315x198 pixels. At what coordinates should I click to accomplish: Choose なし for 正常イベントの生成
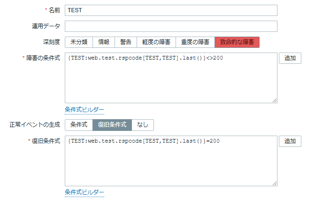pyautogui.click(x=143, y=125)
